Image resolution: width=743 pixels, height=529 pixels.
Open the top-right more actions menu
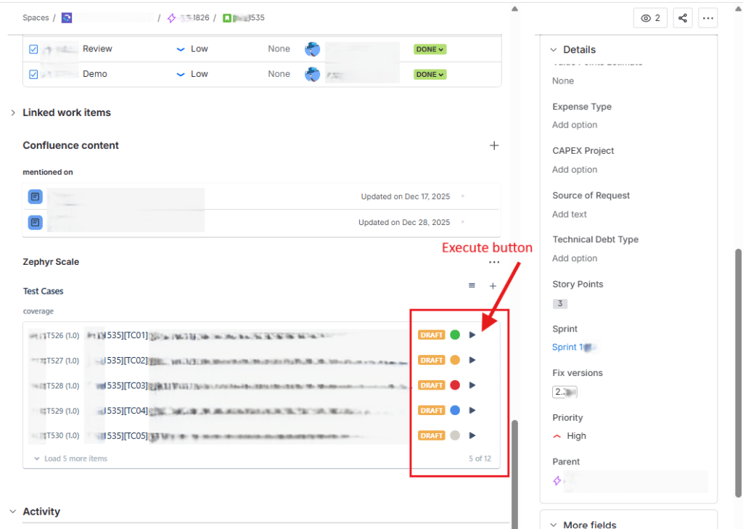[707, 17]
